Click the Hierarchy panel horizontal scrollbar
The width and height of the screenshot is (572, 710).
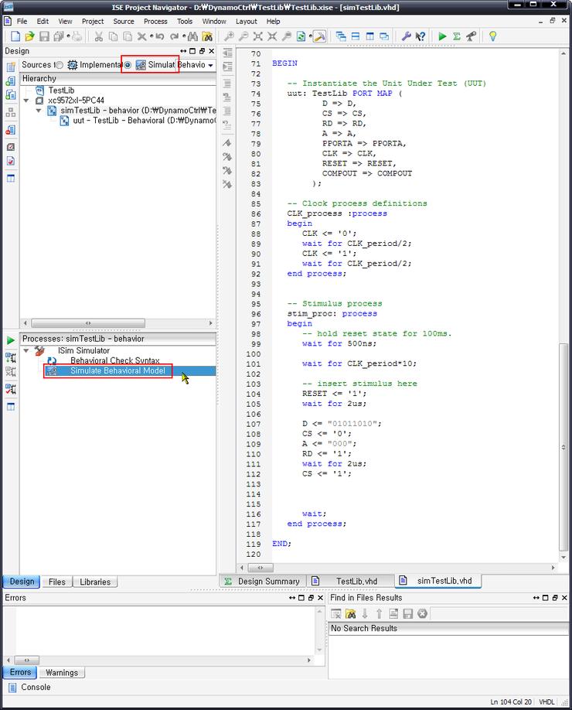pyautogui.click(x=88, y=323)
